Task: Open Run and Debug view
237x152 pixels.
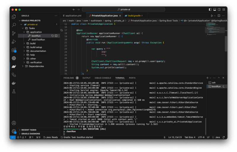Action: point(14,41)
